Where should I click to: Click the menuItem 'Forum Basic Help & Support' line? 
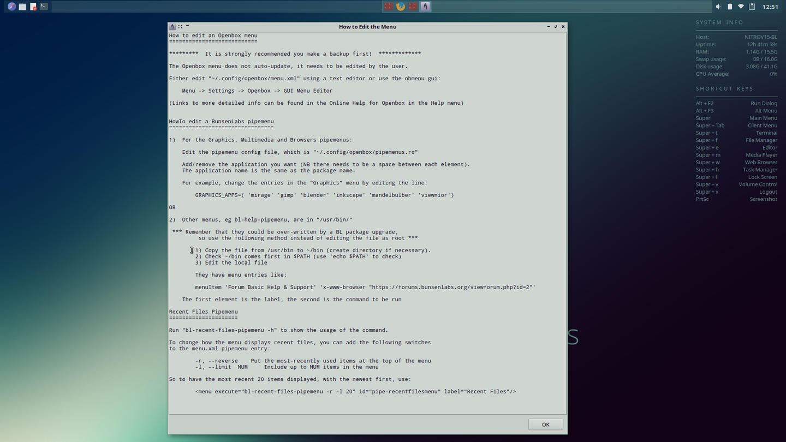click(365, 287)
